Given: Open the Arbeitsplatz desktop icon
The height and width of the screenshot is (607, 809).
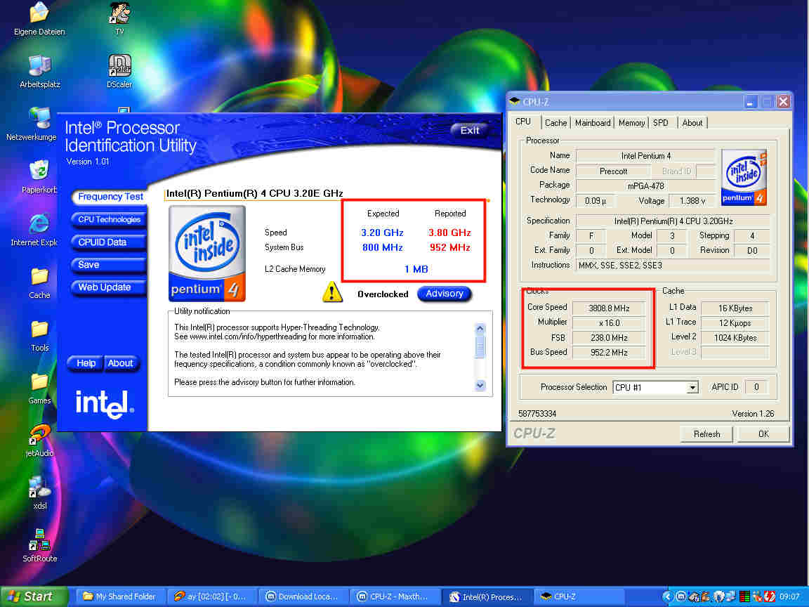Looking at the screenshot, I should [39, 65].
